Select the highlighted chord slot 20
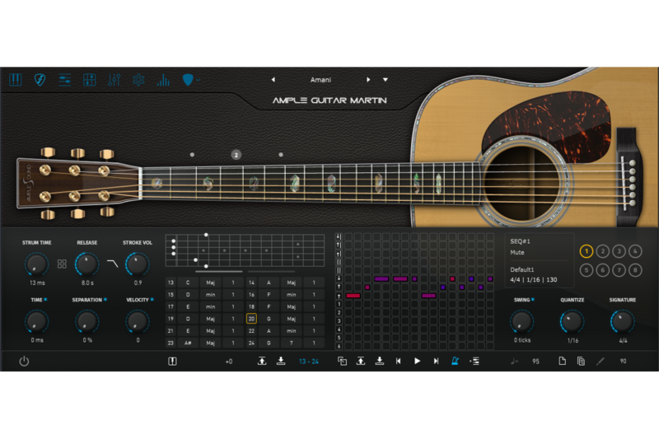Screen dimensions: 659x439 251,318
